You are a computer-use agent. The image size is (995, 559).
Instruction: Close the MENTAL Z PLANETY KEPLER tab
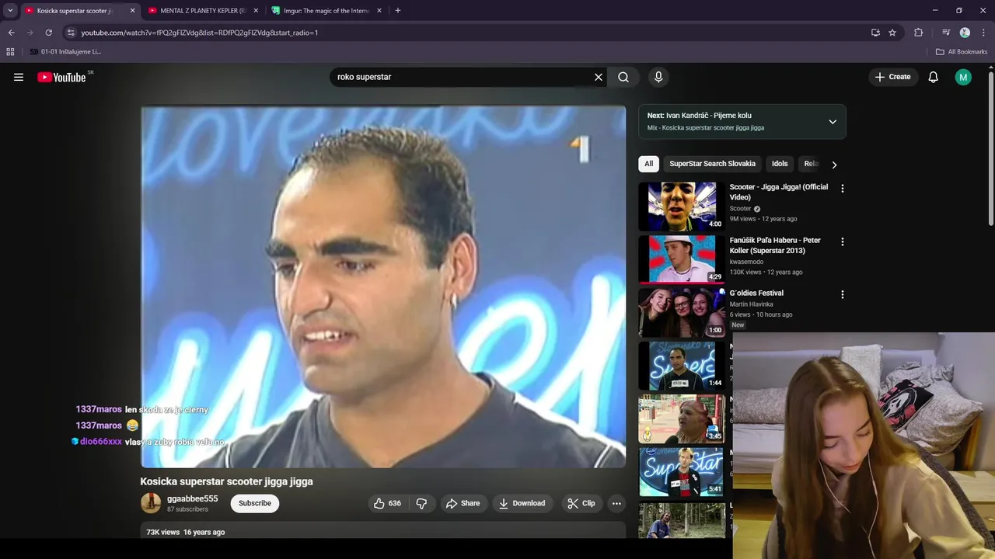[256, 11]
